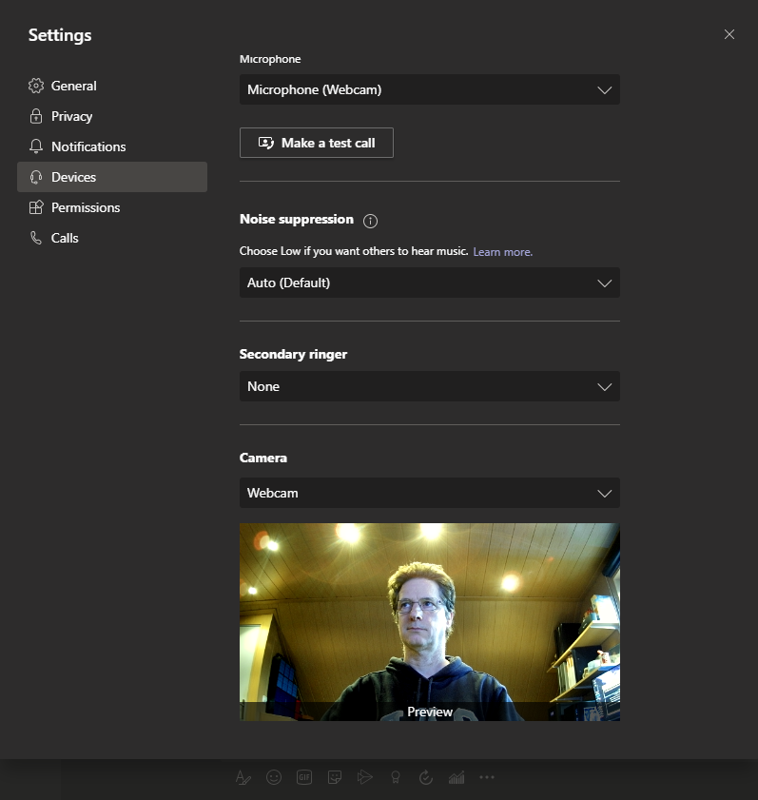Viewport: 758px width, 800px height.
Task: Switch to the General settings section
Action: click(73, 86)
